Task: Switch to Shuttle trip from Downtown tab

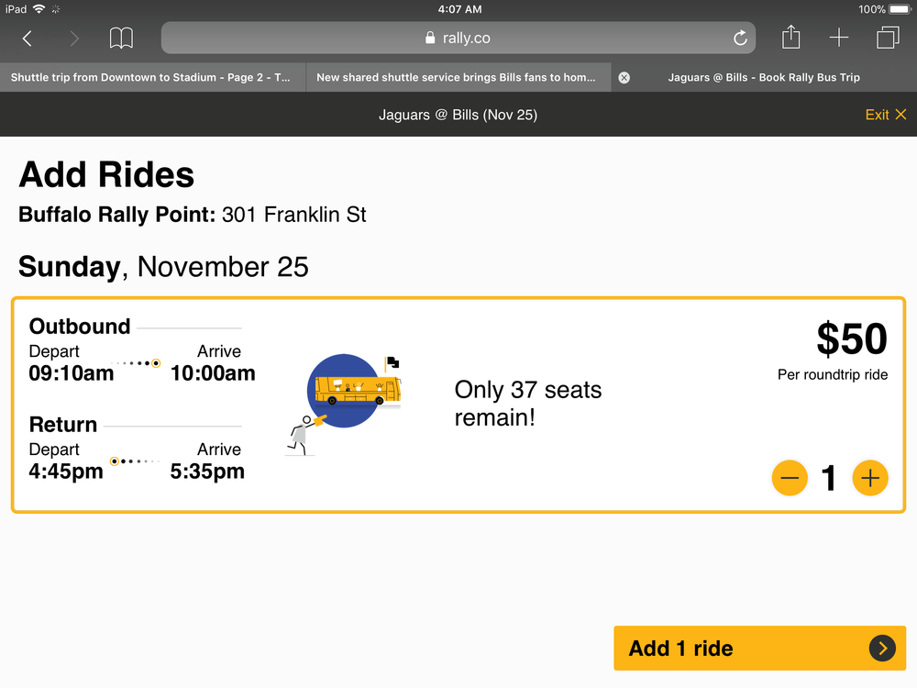Action: [152, 77]
